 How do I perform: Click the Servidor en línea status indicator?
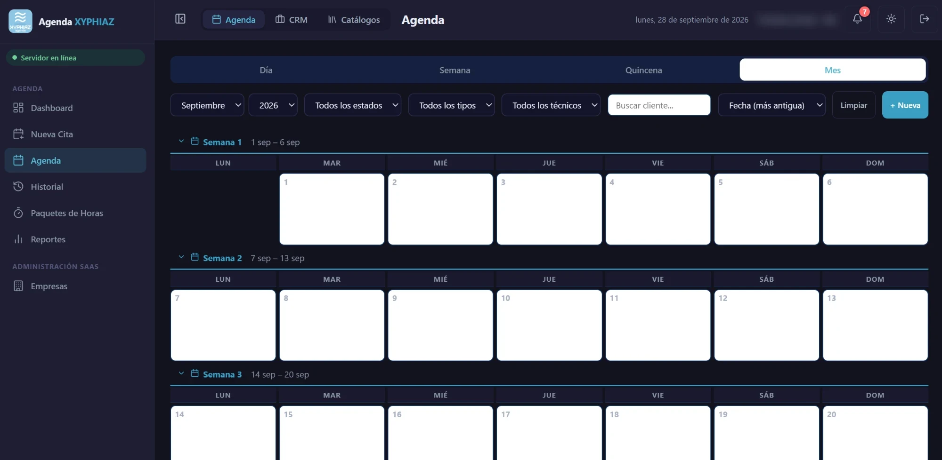click(75, 57)
